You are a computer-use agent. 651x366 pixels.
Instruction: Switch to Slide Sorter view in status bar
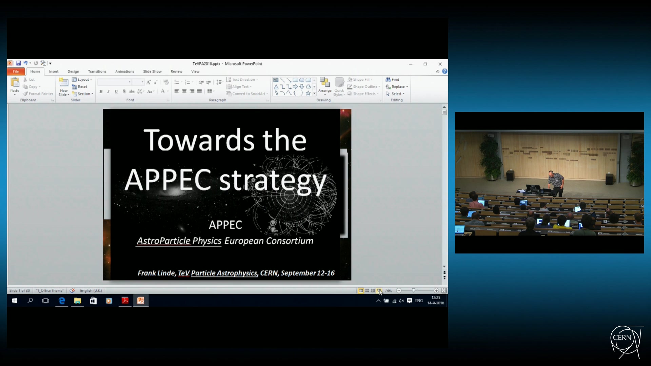coord(367,291)
